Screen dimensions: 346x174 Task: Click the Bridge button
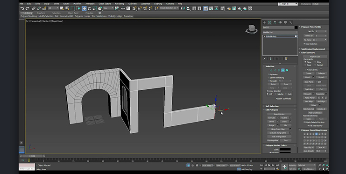tap(271, 125)
